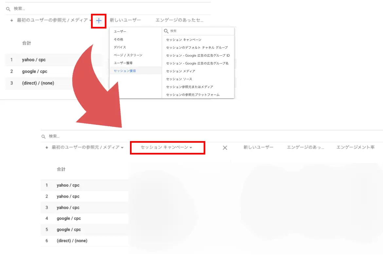Click the 検索 input field at the top
The image size is (383, 256).
pyautogui.click(x=20, y=9)
